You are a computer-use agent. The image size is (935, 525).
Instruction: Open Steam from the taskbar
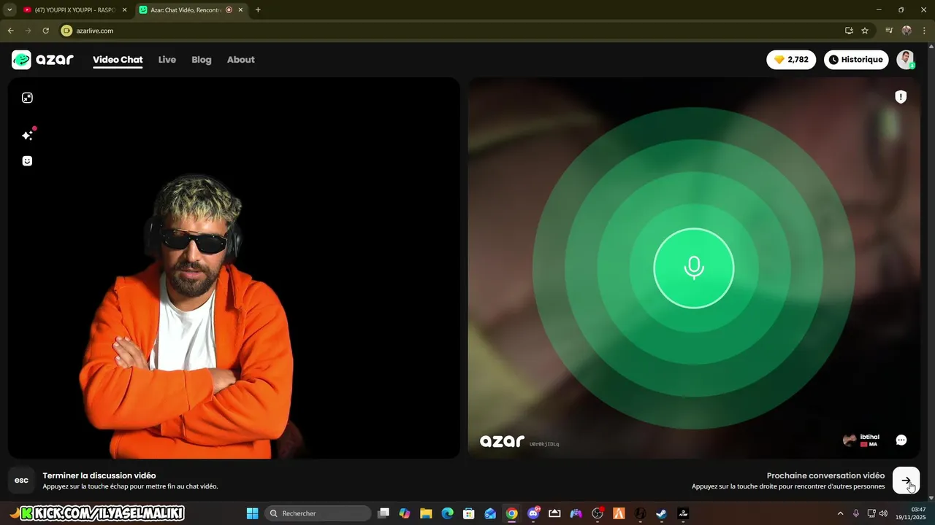(x=661, y=513)
